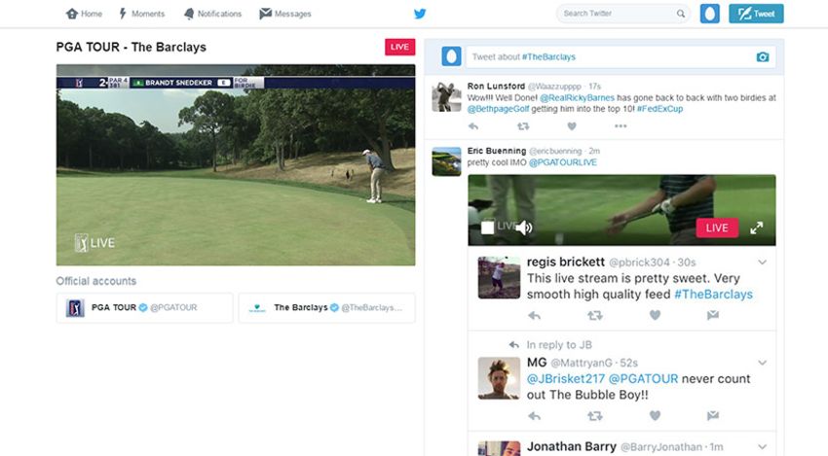Viewport: 828px width, 456px height.
Task: Go to Moments tab
Action: pos(143,14)
